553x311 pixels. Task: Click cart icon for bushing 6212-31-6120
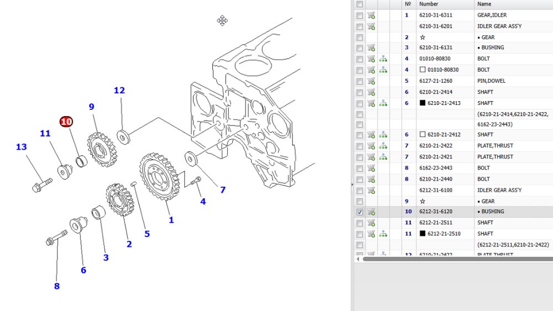pos(371,212)
